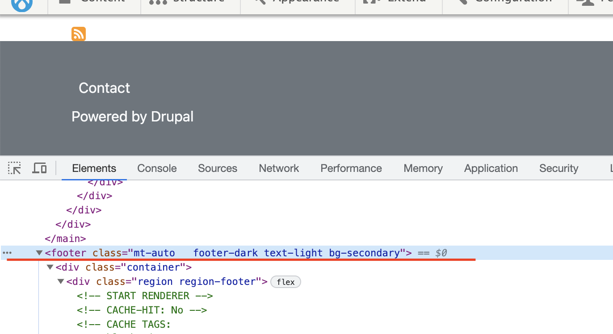Screen dimensions: 613x334
Task: Open the Structure admin icon
Action: [x=157, y=2]
